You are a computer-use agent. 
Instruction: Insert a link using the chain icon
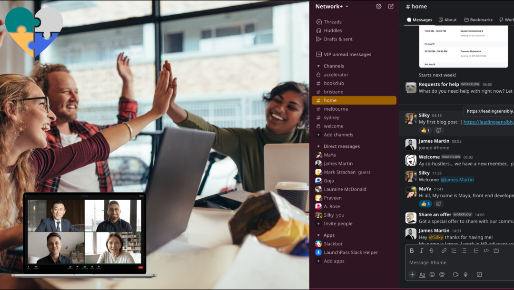444,251
